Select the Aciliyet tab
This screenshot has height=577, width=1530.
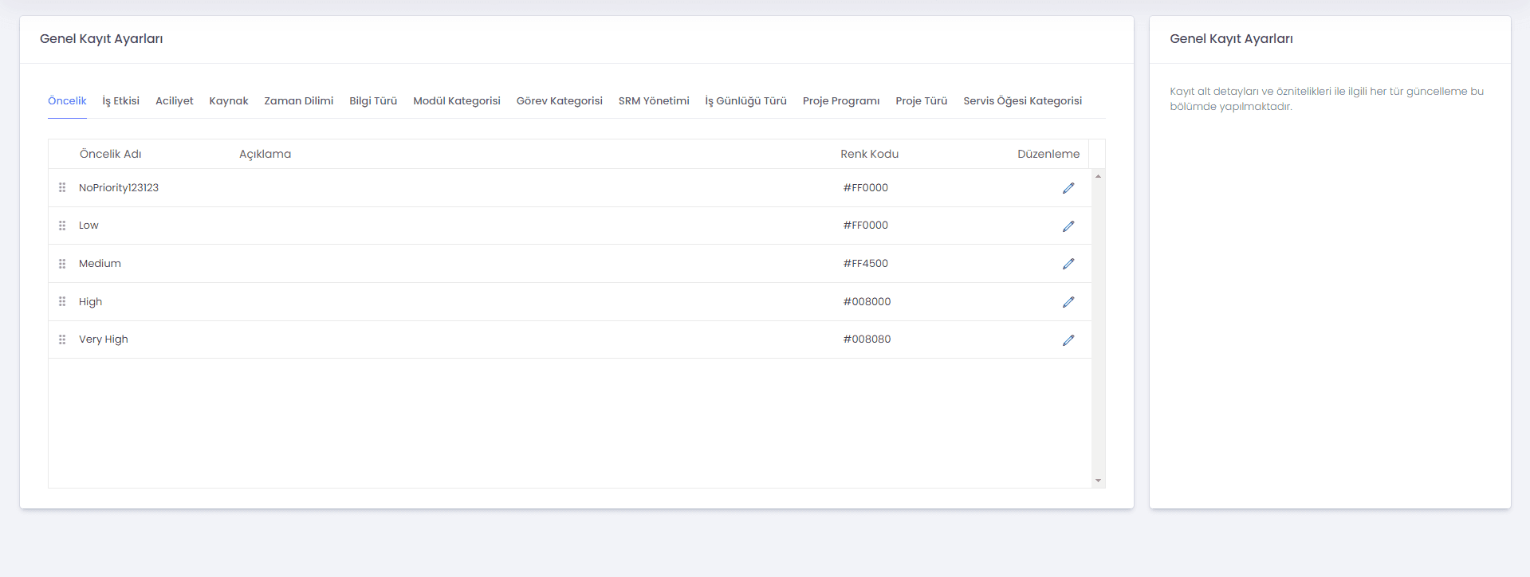click(175, 100)
